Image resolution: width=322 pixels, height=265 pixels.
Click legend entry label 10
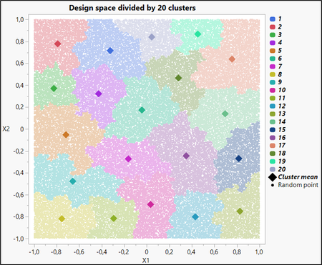[282, 90]
